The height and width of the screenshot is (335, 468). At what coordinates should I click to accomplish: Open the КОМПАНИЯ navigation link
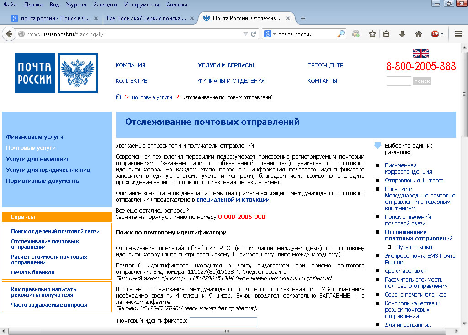click(x=130, y=65)
